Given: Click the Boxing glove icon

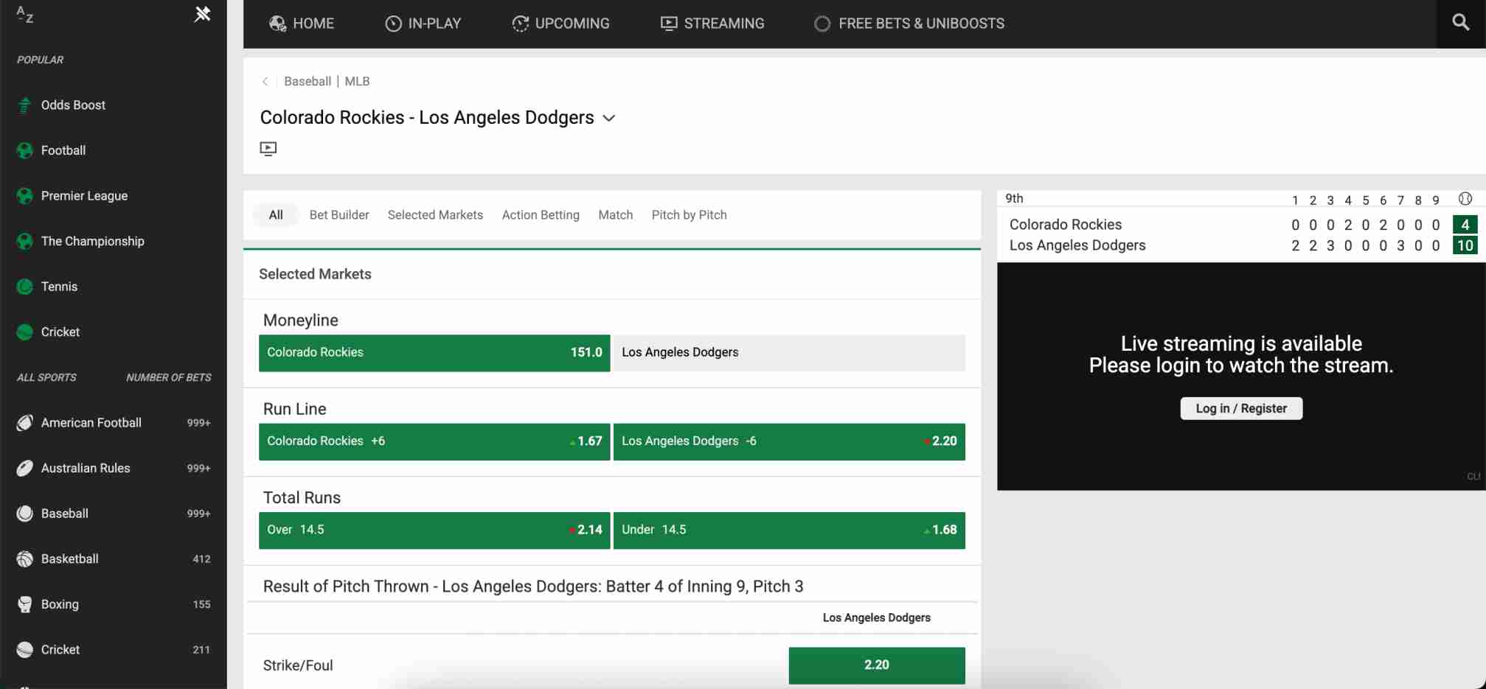Looking at the screenshot, I should [24, 604].
